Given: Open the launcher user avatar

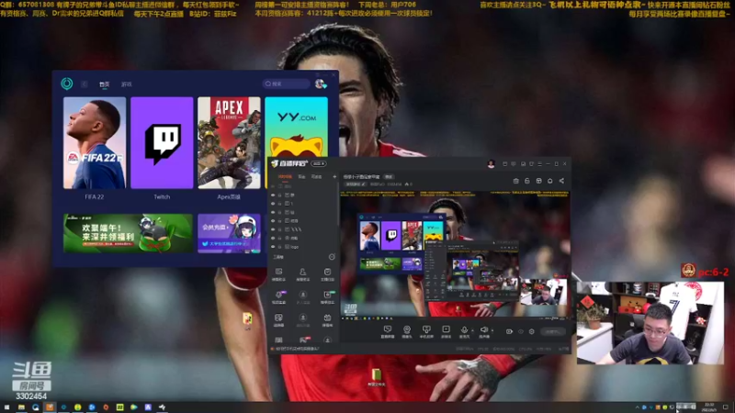Looking at the screenshot, I should (x=320, y=84).
